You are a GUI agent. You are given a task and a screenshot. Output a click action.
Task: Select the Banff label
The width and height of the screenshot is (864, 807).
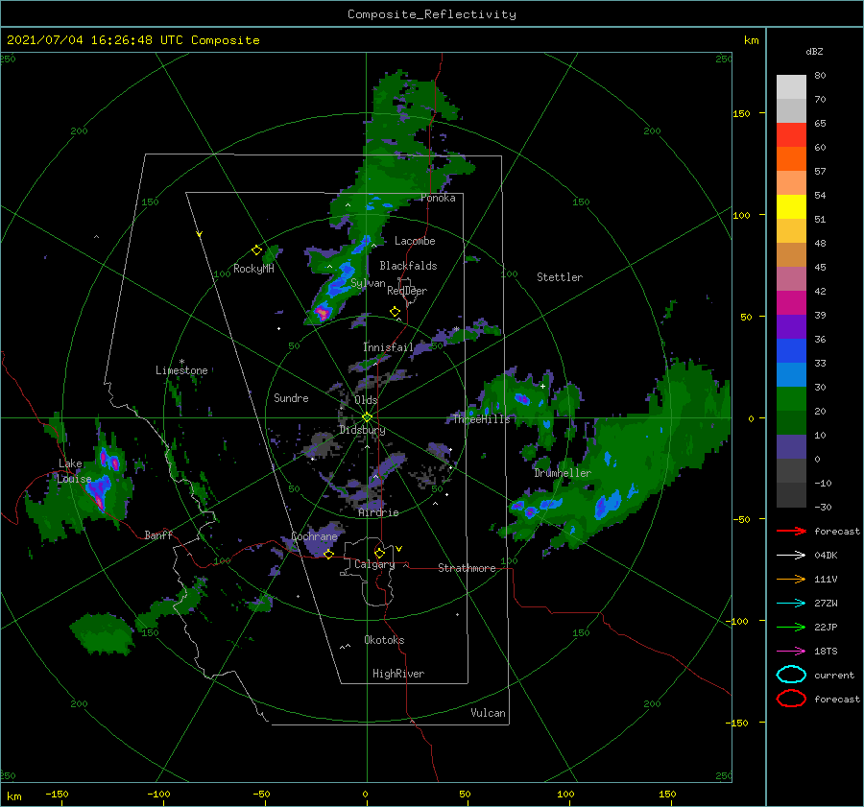pos(158,534)
